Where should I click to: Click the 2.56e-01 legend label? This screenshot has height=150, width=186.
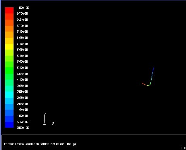pyautogui.click(x=22, y=98)
